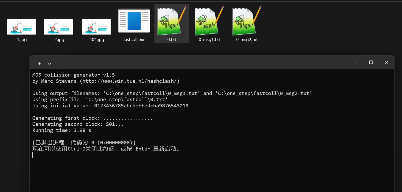
Task: Select the 0.txt Notepad++ file icon
Action: click(172, 21)
